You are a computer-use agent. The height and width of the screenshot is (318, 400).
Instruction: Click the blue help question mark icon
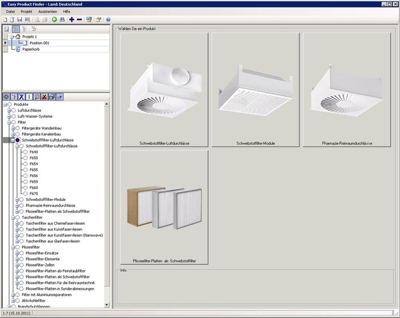pyautogui.click(x=108, y=19)
